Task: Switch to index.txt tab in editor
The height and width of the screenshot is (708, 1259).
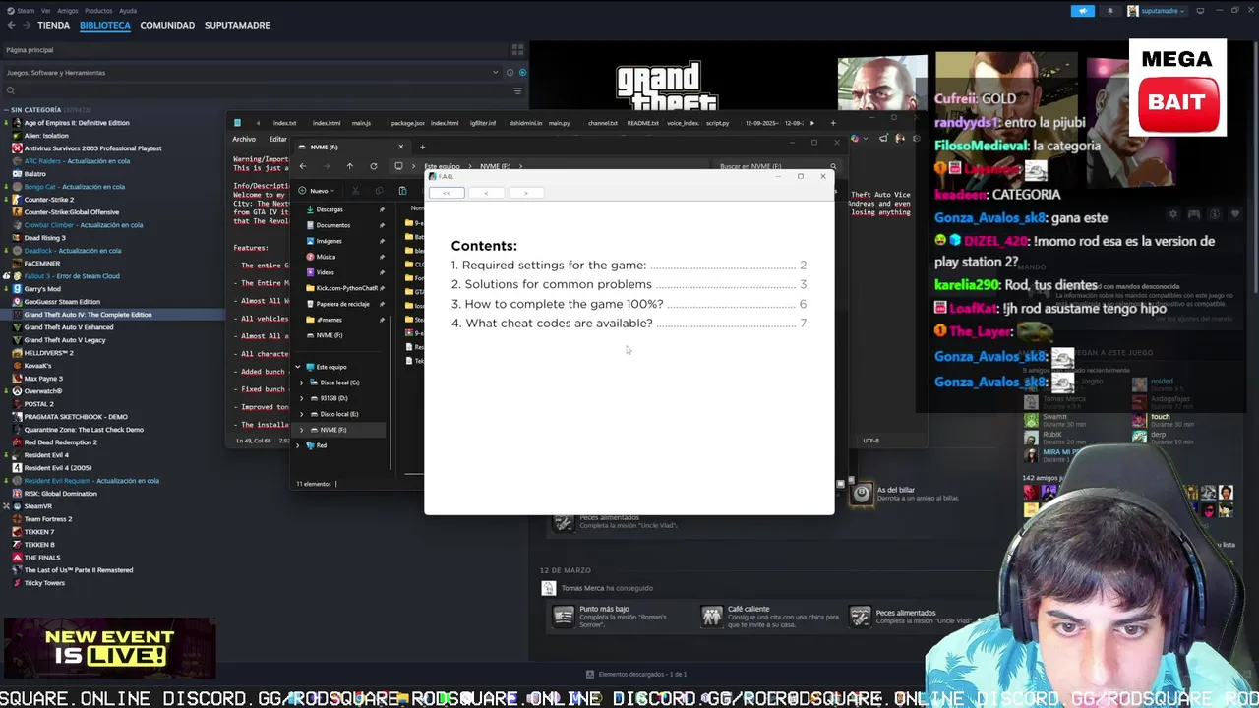Action: coord(284,123)
